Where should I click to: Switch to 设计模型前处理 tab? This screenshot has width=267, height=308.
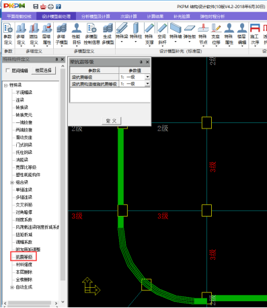coord(56,16)
